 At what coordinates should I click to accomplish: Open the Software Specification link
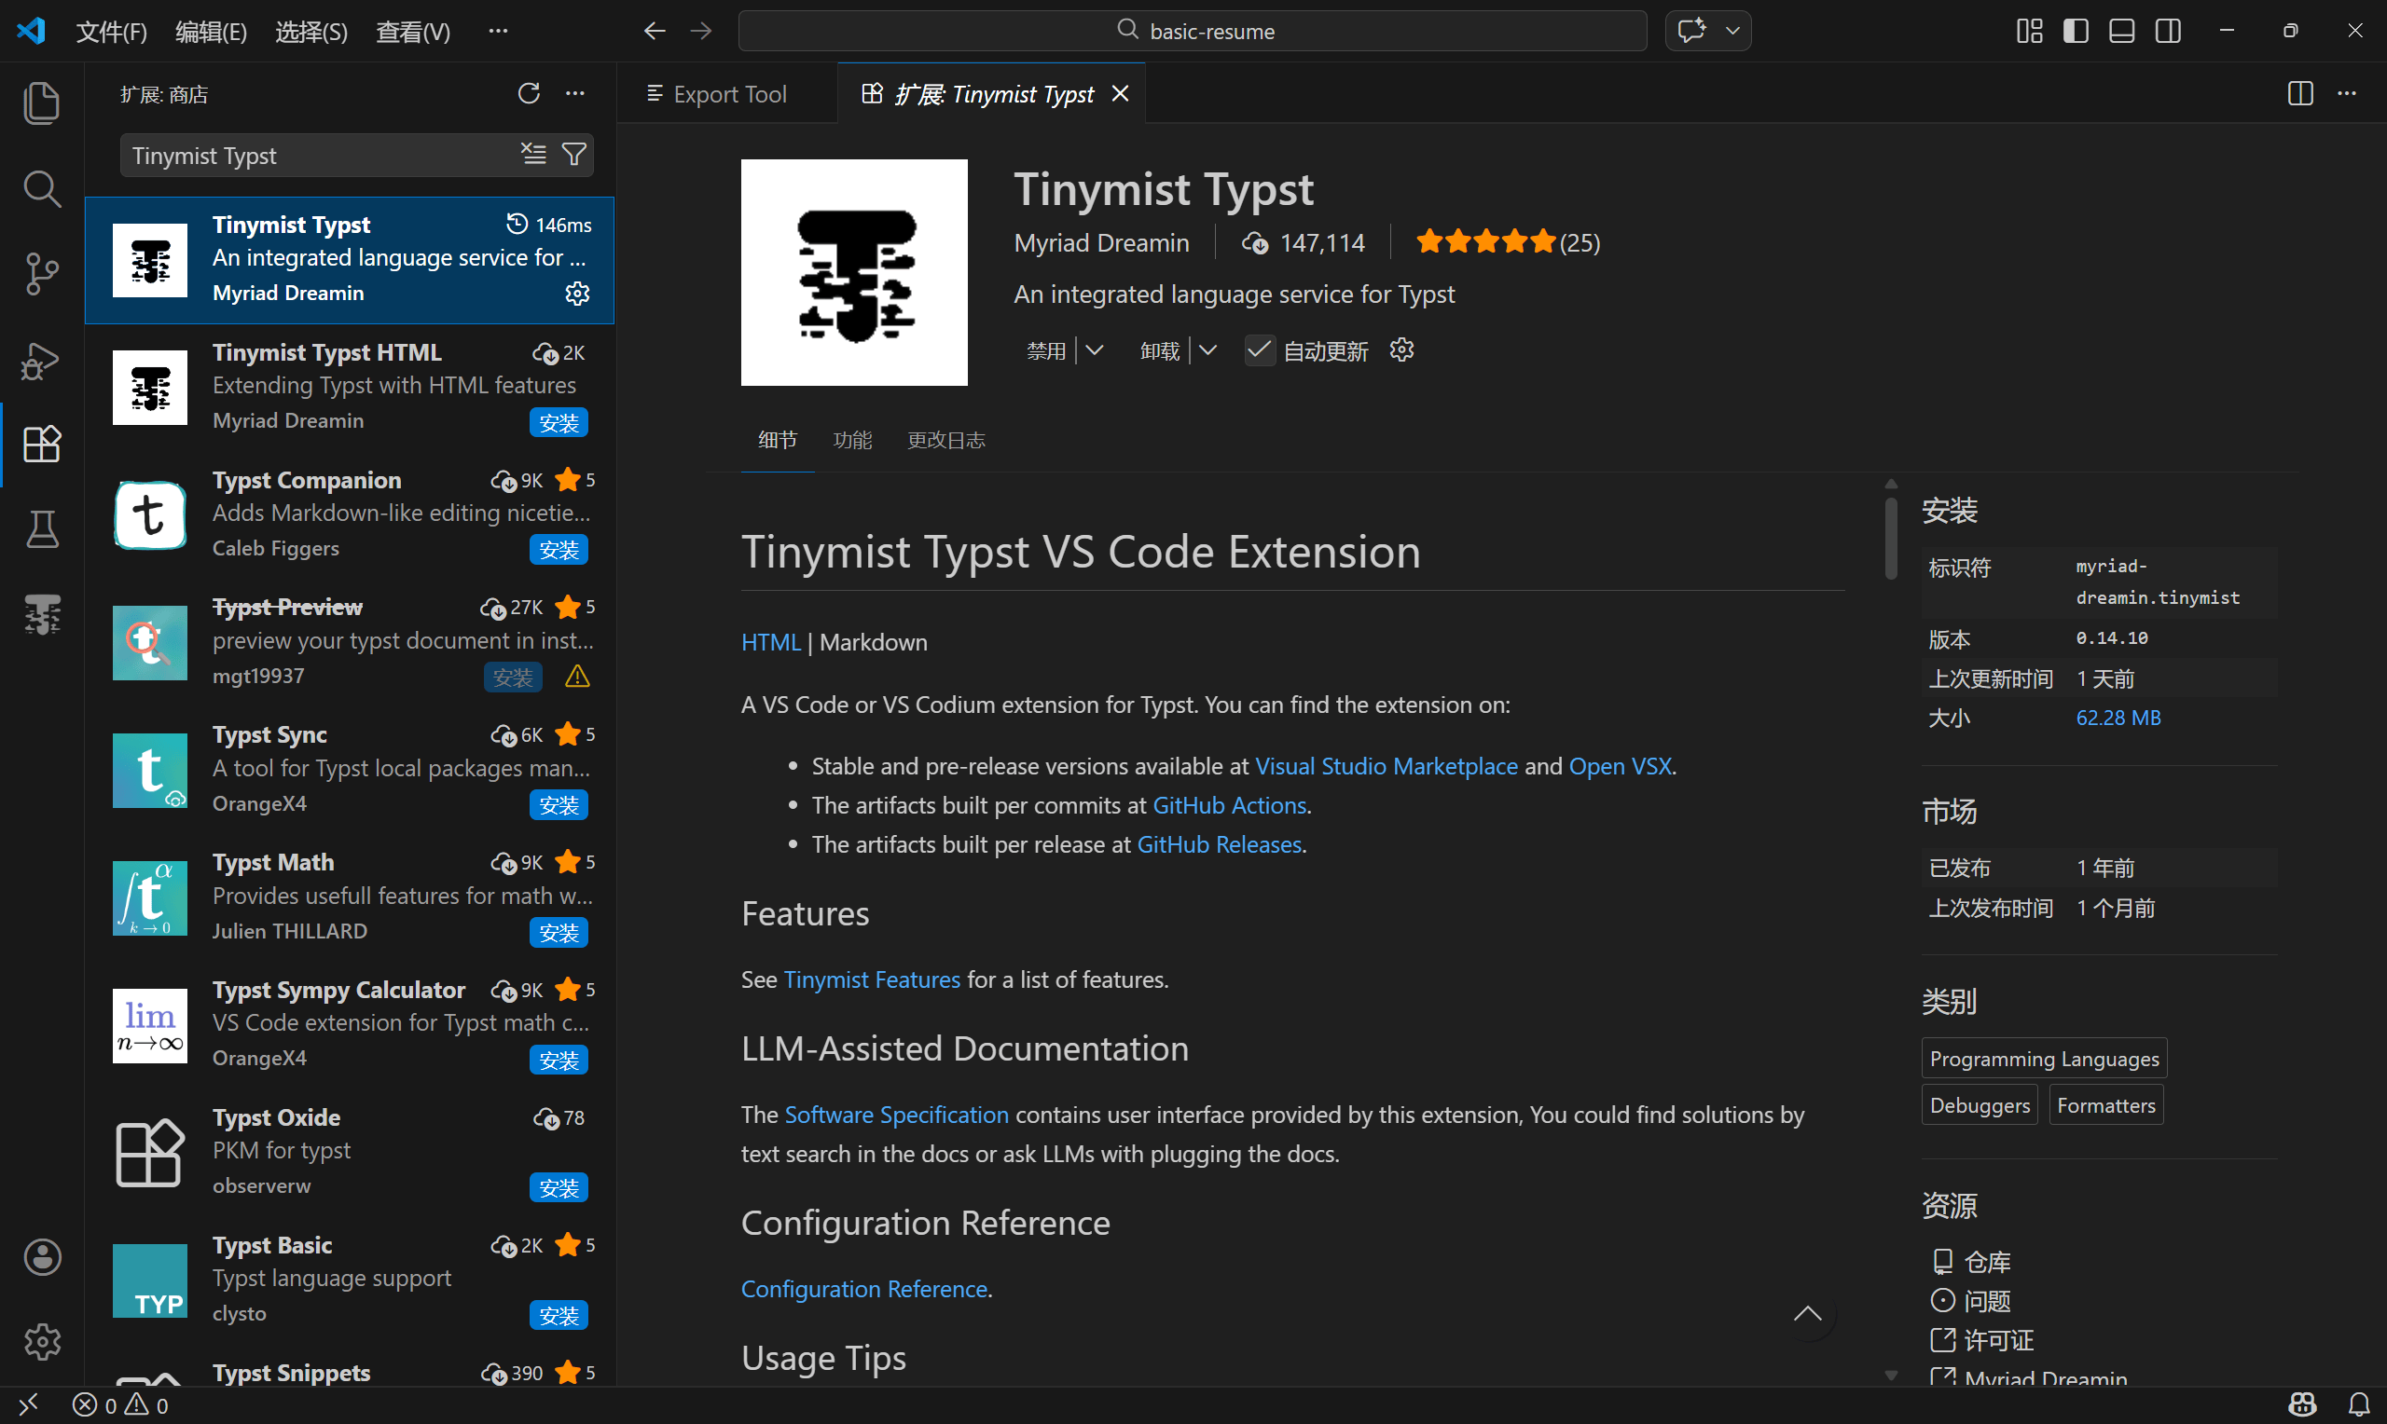point(896,1114)
